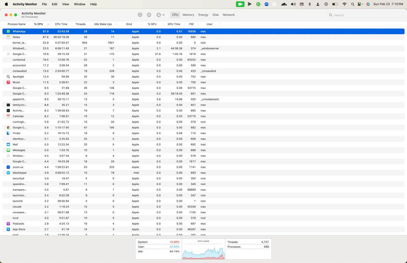Sort by Idle Wake Ups column header

point(103,24)
